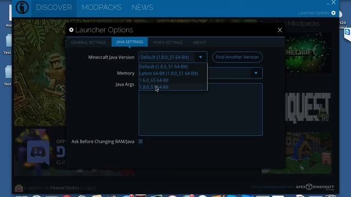Close the Launcher Options dialog
The height and width of the screenshot is (197, 351).
[280, 30]
